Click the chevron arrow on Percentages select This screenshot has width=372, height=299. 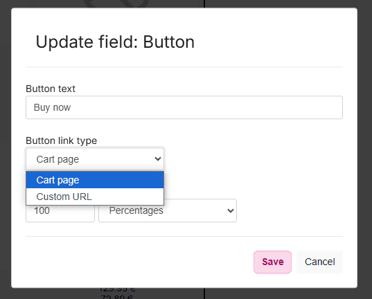(x=231, y=210)
